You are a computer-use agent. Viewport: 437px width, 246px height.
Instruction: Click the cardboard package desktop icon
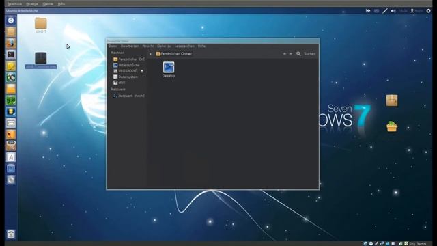[392, 100]
